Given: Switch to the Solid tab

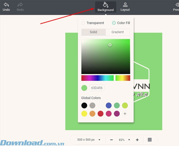Looking at the screenshot, I should click(93, 32).
